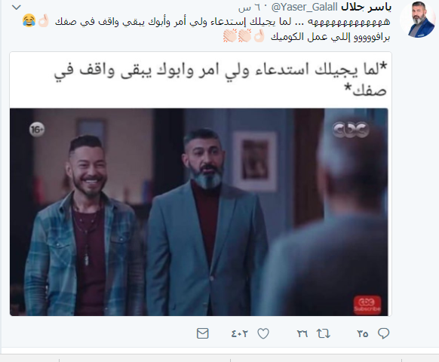Click the laughing tears emoji in tweet
The image size is (439, 362).
29,20
